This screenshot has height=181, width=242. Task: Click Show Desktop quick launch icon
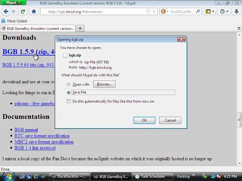click(22, 176)
